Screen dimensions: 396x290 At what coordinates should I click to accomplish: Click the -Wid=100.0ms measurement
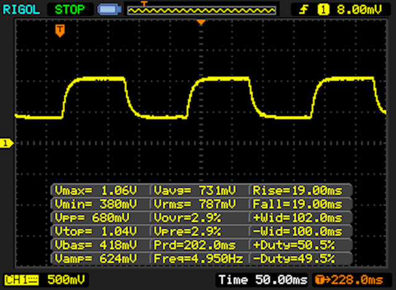tap(298, 231)
